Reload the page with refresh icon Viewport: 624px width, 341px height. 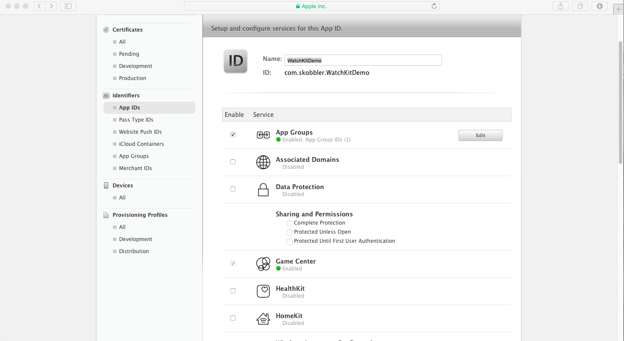click(434, 6)
